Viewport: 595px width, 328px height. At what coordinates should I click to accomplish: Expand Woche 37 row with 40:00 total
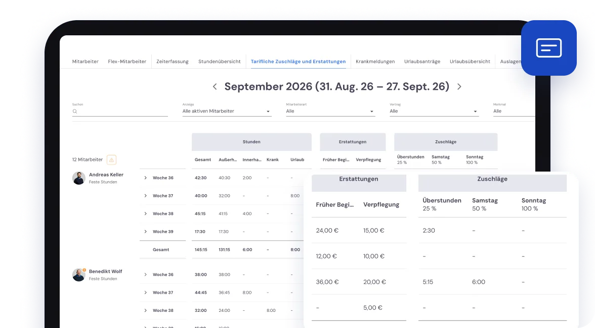click(x=145, y=196)
